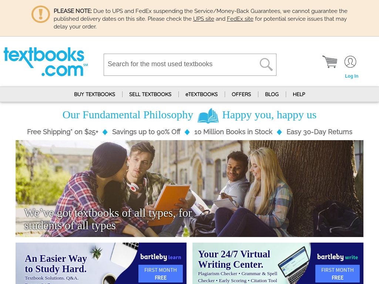Click the orange exclamation notice icon
Image resolution: width=379 pixels, height=284 pixels.
click(x=41, y=14)
